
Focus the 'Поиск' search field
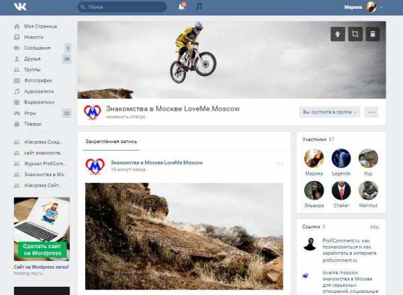[x=122, y=7]
